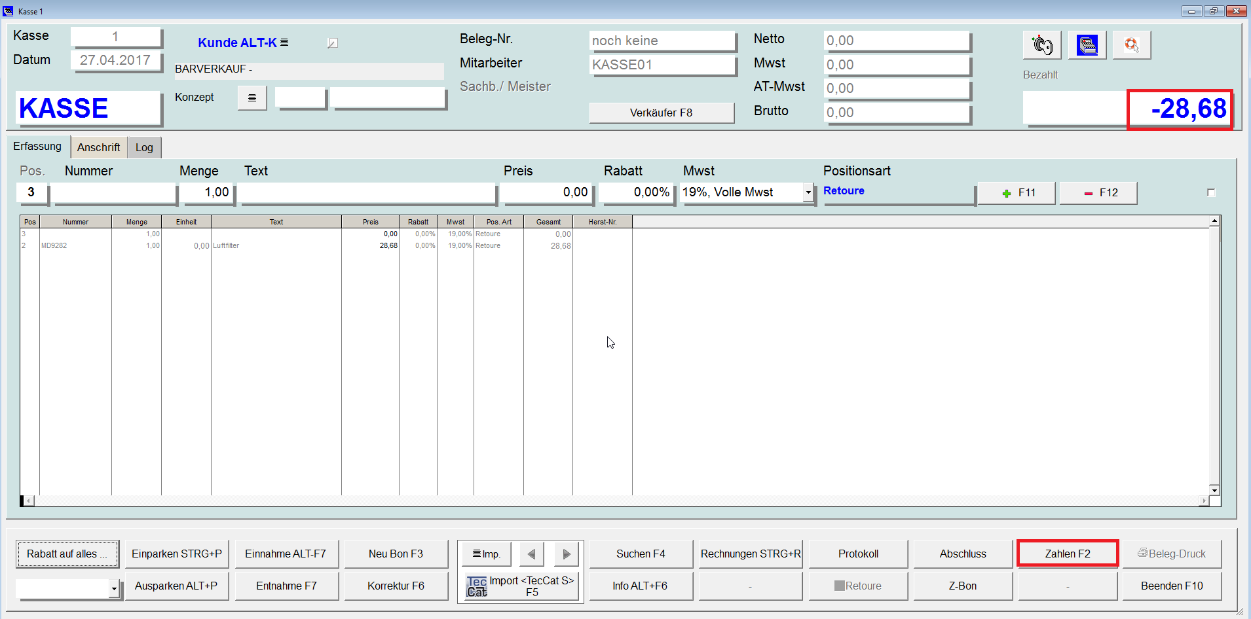Click the Nummer column header in table
Screen dimensions: 1251x619
(x=75, y=222)
